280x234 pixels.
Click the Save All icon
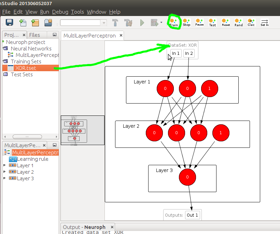tap(9, 22)
